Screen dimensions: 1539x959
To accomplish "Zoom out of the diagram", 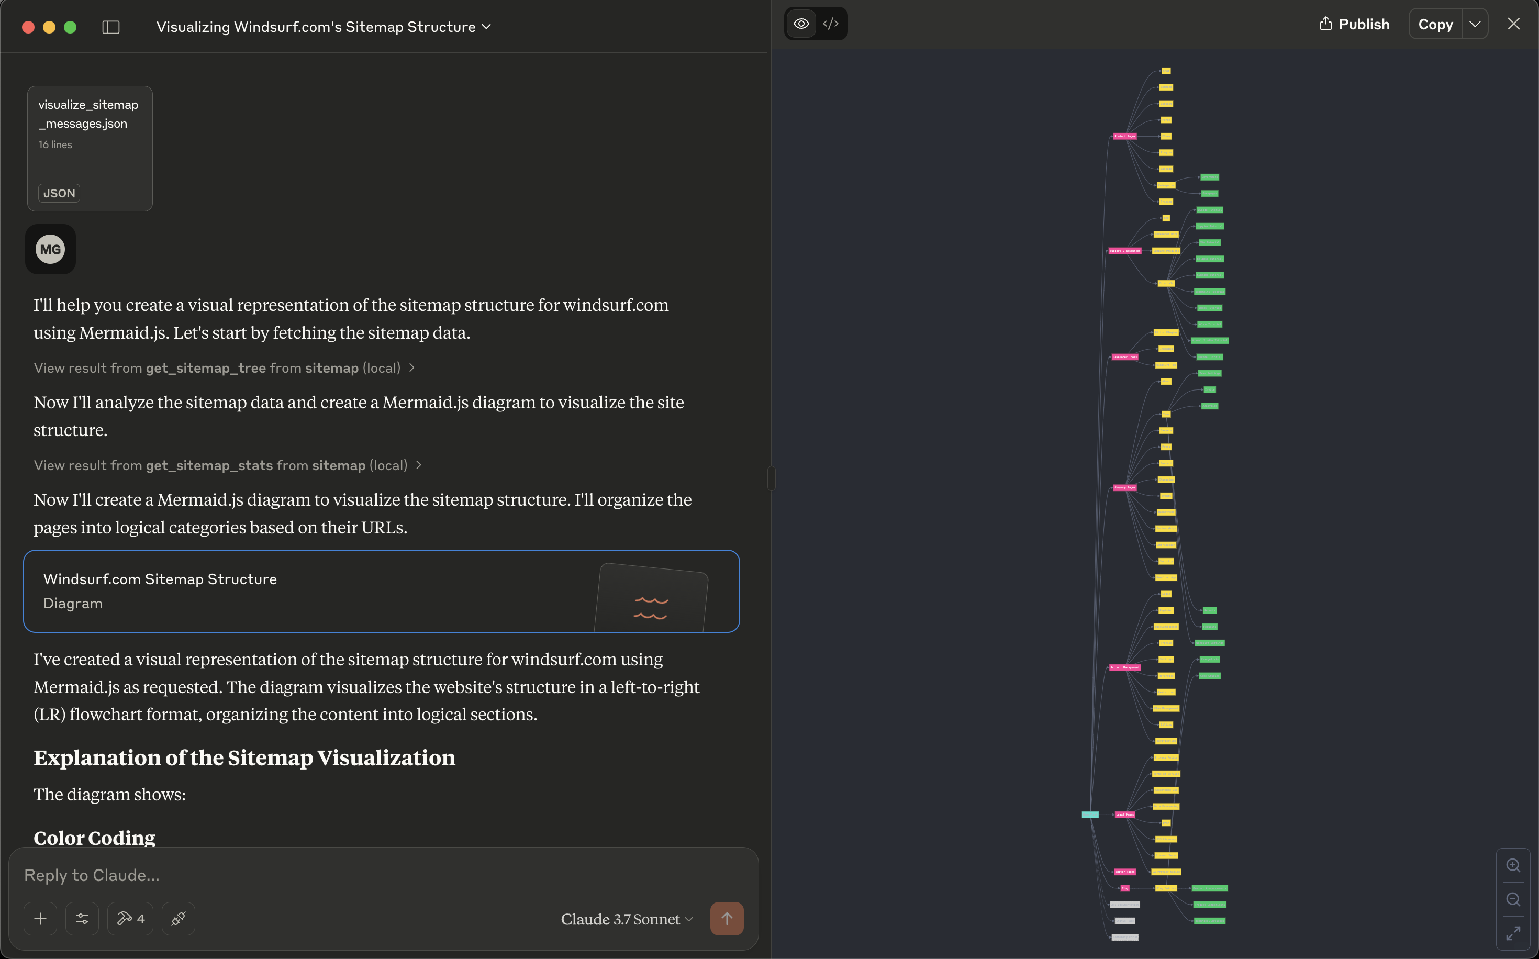I will coord(1513,899).
